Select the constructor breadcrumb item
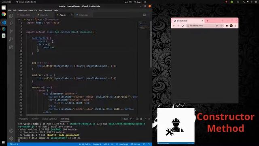The height and width of the screenshot is (146, 259). [52, 19]
